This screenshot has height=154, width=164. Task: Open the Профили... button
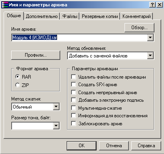[x=36, y=55]
